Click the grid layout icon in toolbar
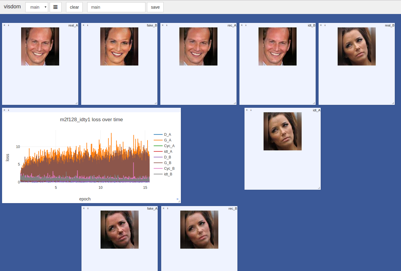This screenshot has width=401, height=271. pyautogui.click(x=55, y=7)
